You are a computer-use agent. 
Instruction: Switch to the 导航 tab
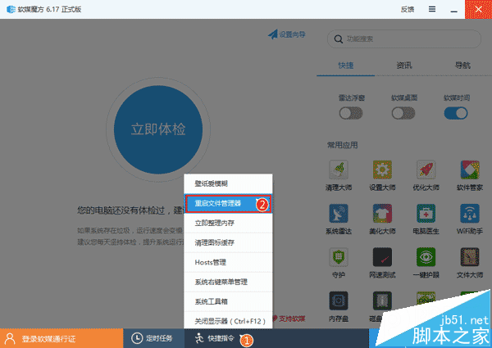pos(462,66)
